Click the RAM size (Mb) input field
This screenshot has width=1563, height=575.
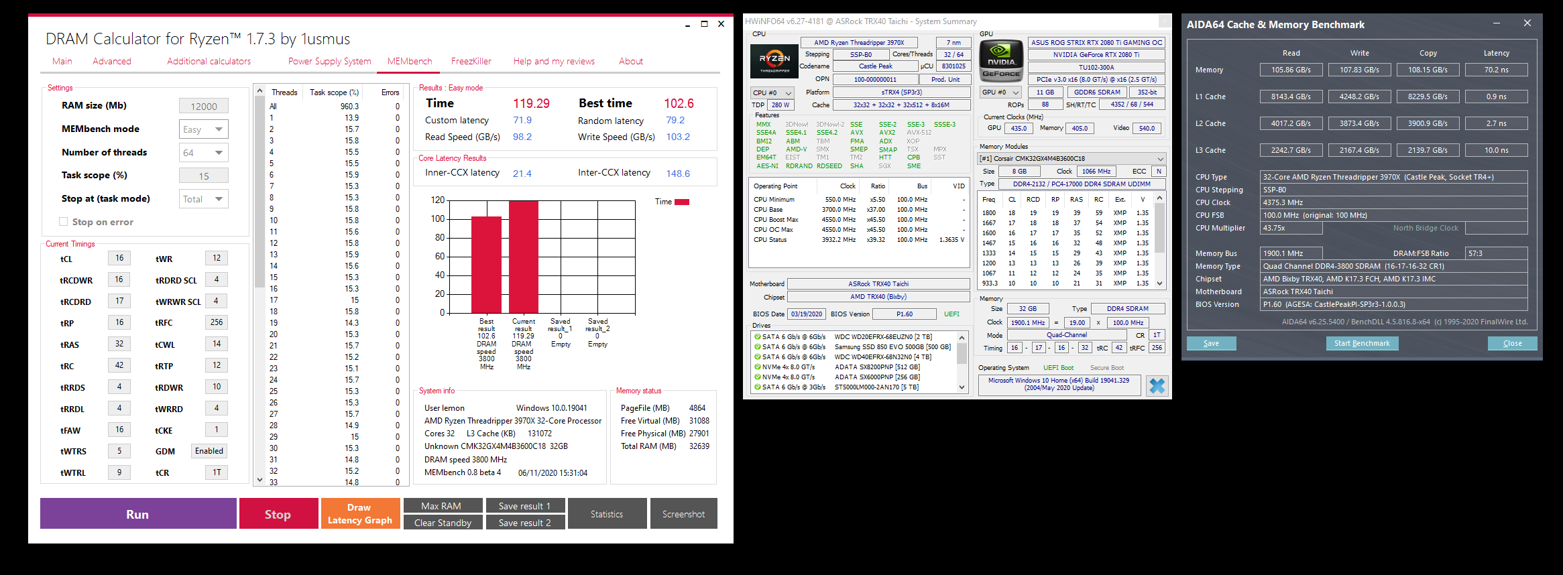coord(204,106)
